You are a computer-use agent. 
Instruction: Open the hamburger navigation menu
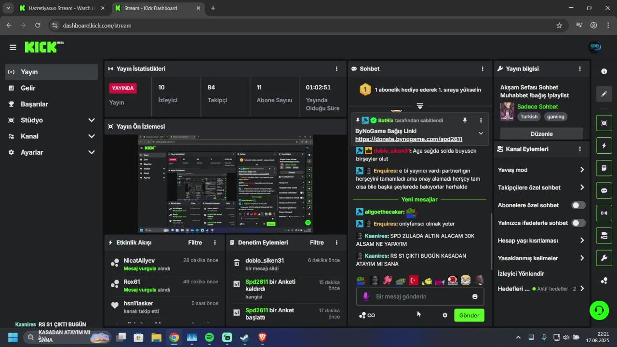pos(13,47)
